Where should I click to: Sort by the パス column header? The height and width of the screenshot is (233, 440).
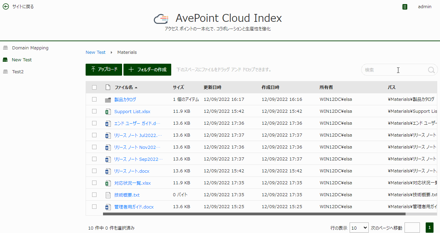[392, 87]
